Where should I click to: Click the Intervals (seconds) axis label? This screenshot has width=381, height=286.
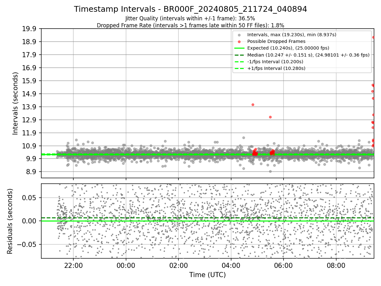15,103
